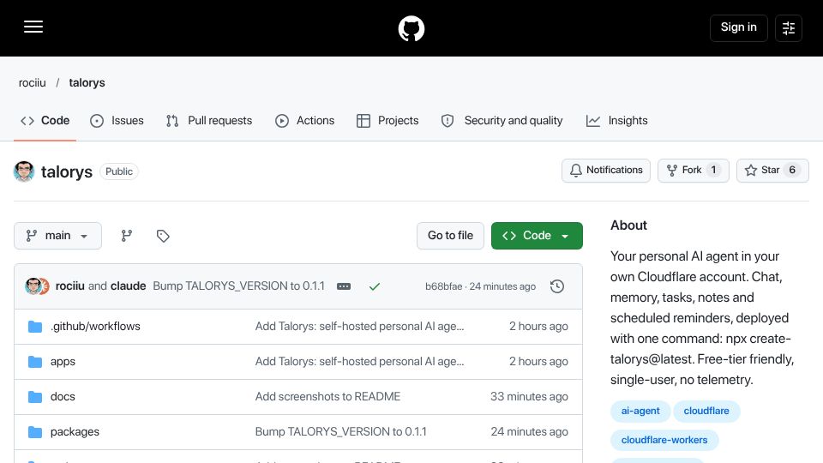Click the repository owner avatar beside talorys

[x=24, y=171]
